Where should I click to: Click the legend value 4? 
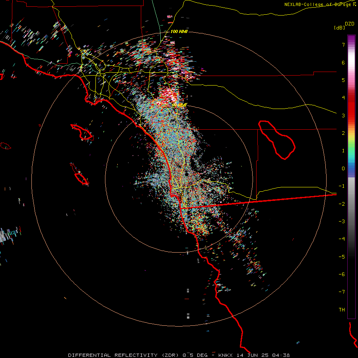coord(343,98)
